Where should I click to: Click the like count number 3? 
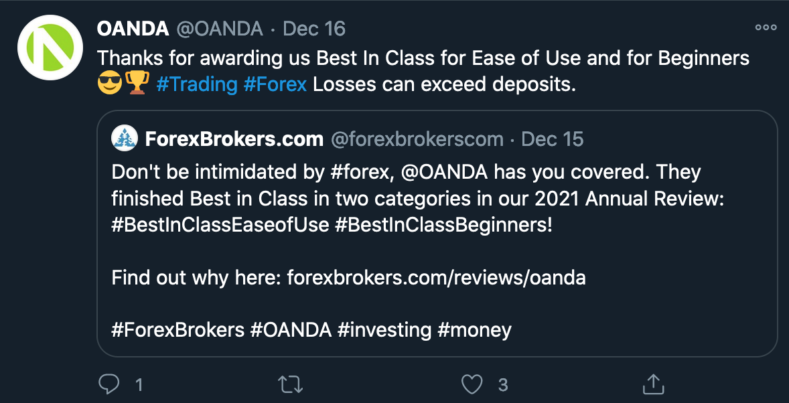(x=503, y=385)
